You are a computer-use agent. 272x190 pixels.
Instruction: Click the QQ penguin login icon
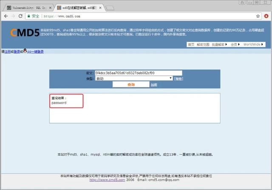pos(25,51)
